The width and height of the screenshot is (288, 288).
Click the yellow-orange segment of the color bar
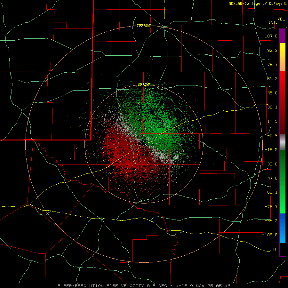pyautogui.click(x=283, y=57)
